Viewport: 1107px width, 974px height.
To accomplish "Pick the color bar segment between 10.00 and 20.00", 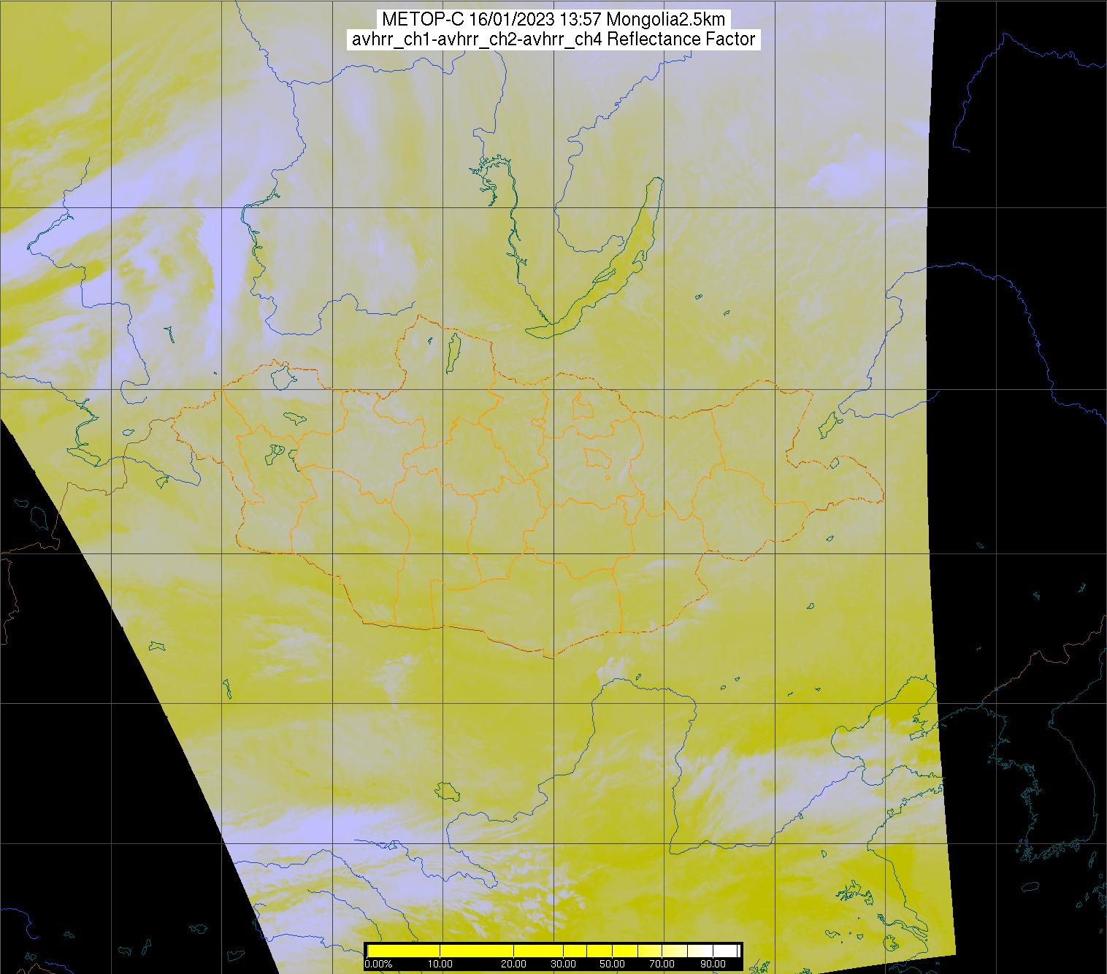I will pos(477,951).
